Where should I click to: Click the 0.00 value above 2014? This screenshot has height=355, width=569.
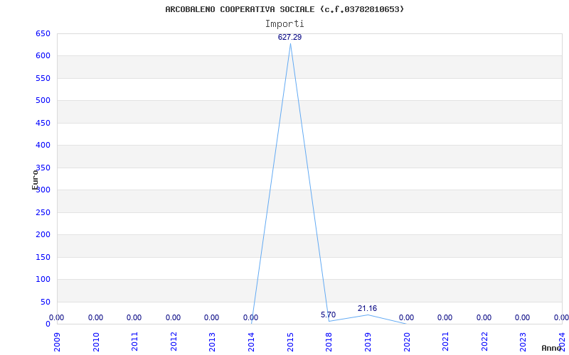[251, 317]
